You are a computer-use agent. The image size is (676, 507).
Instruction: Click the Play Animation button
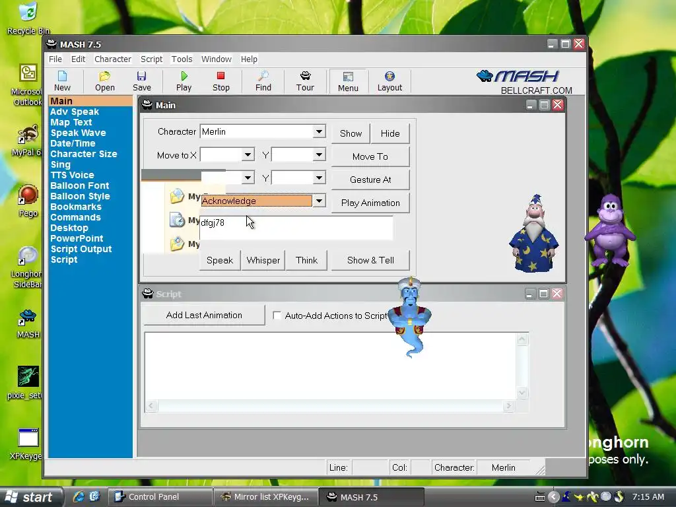point(370,203)
